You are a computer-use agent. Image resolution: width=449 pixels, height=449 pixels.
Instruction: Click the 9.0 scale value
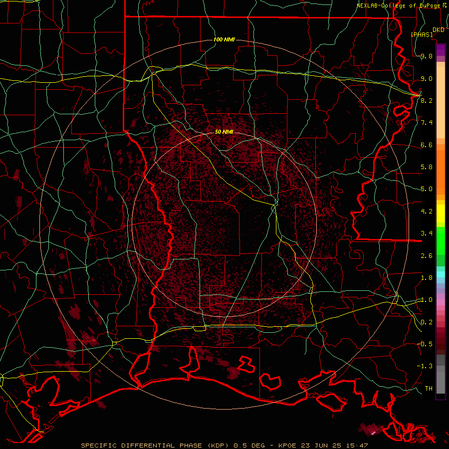427,78
